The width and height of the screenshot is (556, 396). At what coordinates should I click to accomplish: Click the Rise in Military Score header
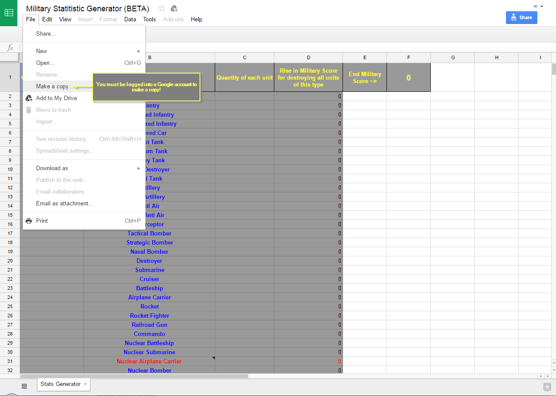[x=309, y=77]
